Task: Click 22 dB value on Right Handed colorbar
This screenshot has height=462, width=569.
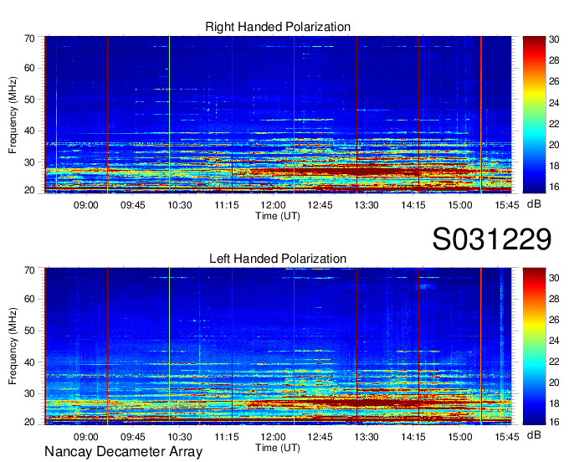Action: pyautogui.click(x=554, y=124)
